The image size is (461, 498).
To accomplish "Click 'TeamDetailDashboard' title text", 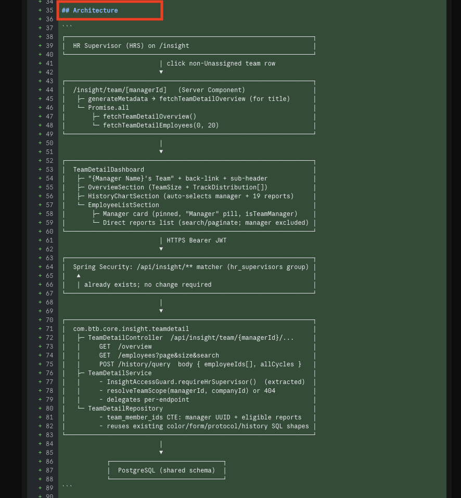I will (x=109, y=170).
